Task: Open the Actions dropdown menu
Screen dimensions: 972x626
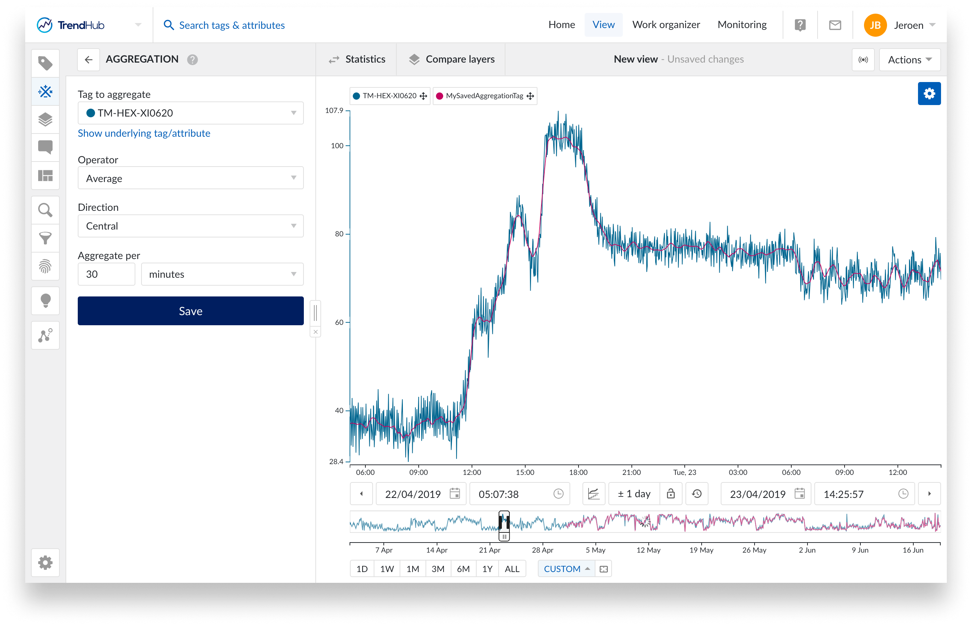Action: 909,60
